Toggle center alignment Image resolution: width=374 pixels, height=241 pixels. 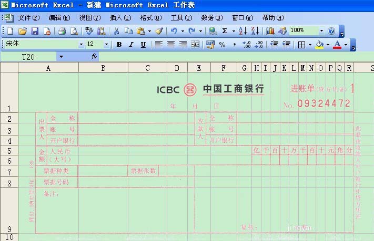pos(171,45)
